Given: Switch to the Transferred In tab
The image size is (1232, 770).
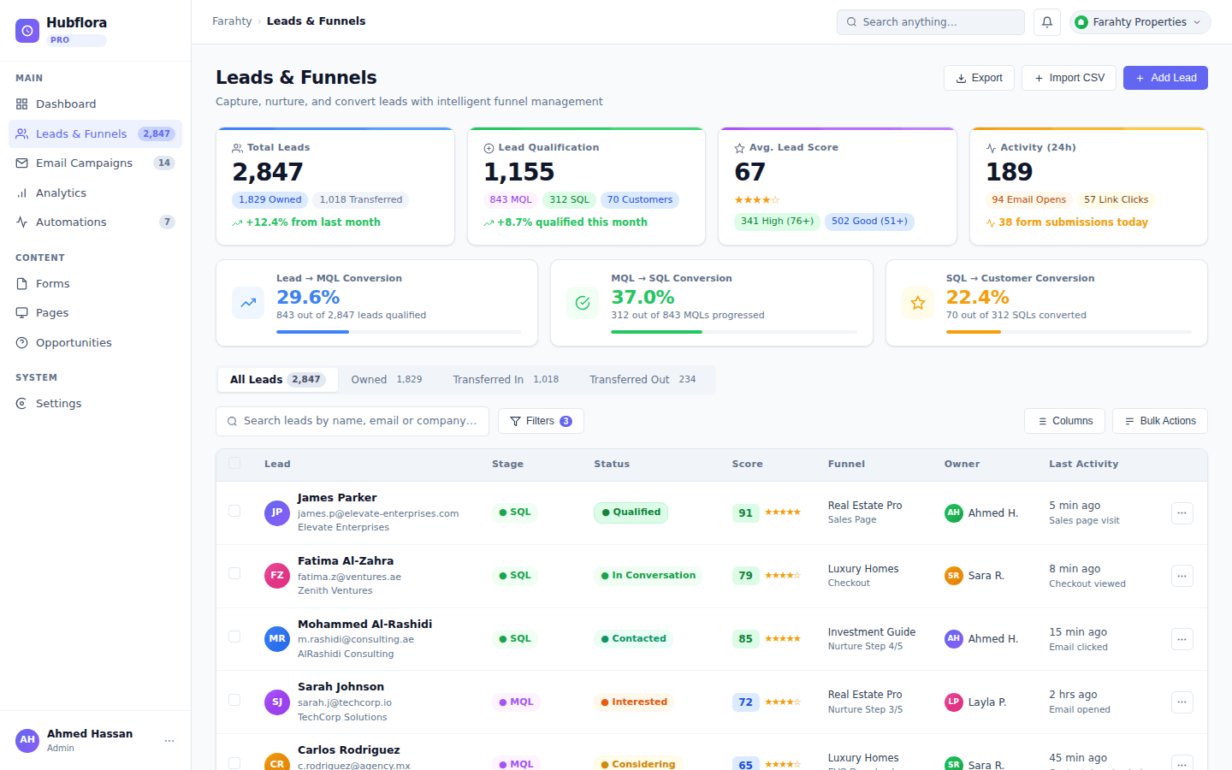Looking at the screenshot, I should (505, 380).
